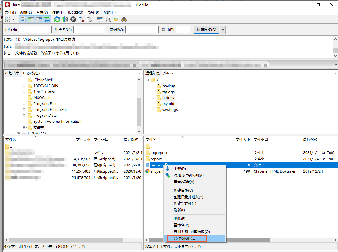Choose 复制 URL 到剪贴板(O) entry
Image resolution: width=338 pixels, height=252 pixels.
[x=195, y=232]
